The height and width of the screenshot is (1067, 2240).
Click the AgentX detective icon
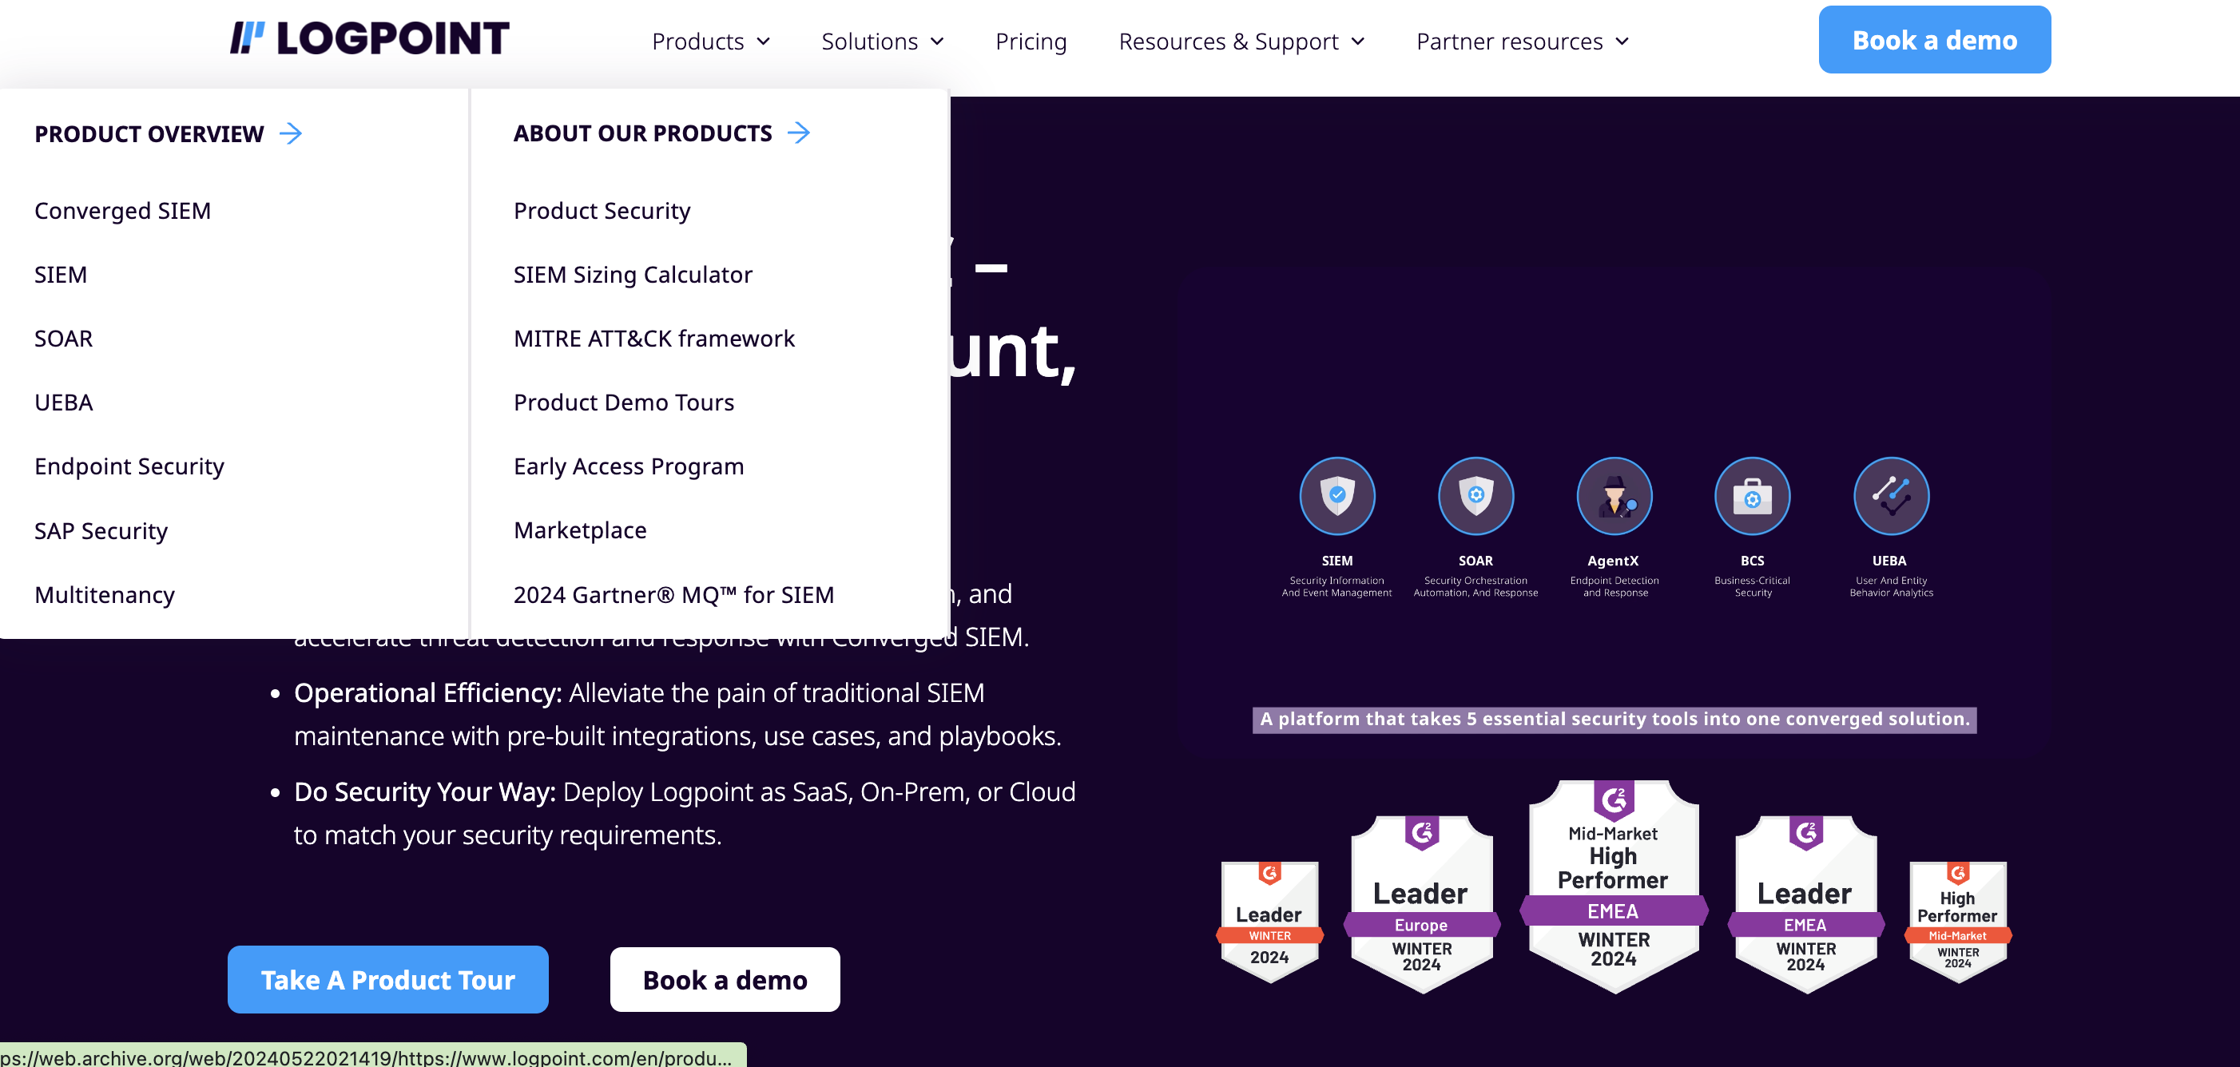click(1614, 496)
